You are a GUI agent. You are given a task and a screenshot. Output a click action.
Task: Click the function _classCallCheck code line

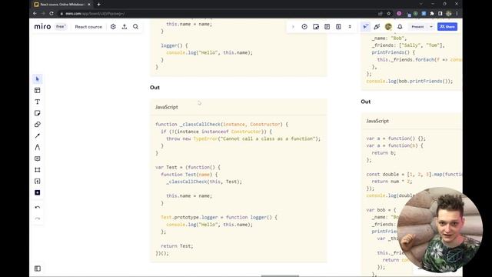tap(221, 125)
